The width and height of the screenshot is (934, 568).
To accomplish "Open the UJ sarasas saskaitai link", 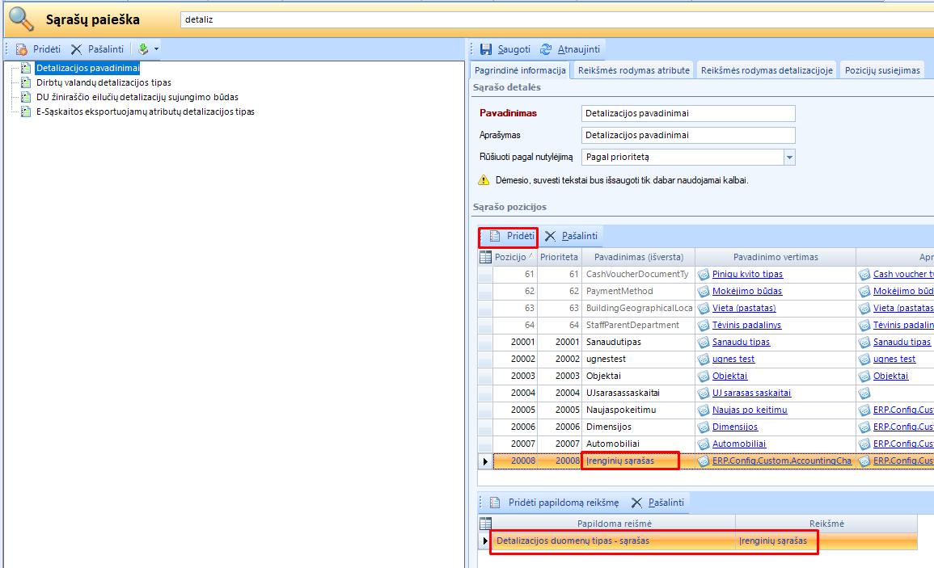I will [x=752, y=393].
